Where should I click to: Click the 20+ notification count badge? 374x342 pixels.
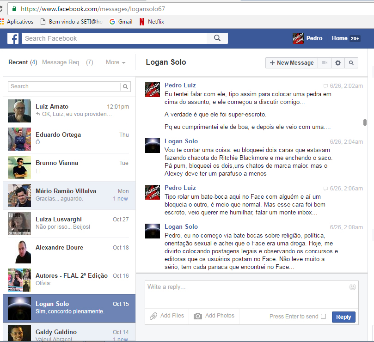tap(355, 39)
